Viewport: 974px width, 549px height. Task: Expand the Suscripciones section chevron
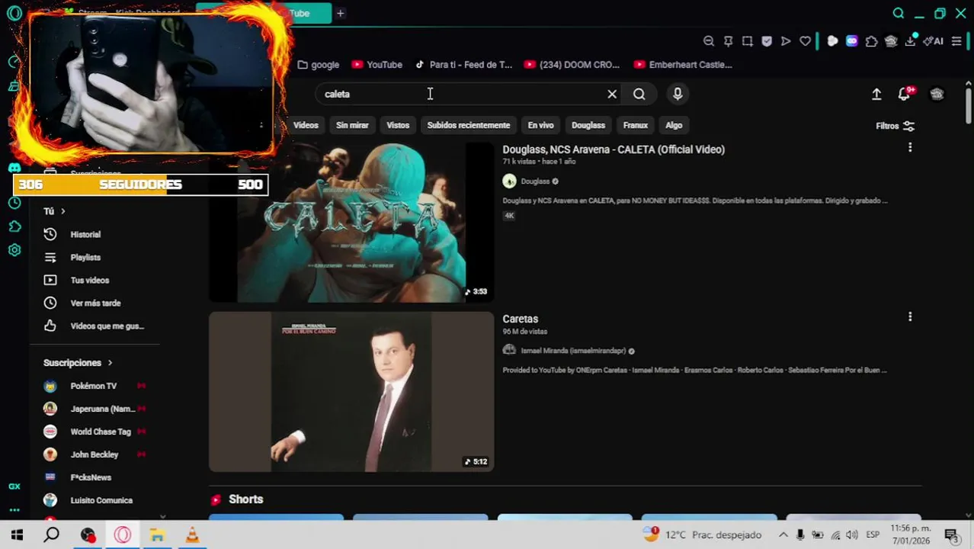point(110,363)
